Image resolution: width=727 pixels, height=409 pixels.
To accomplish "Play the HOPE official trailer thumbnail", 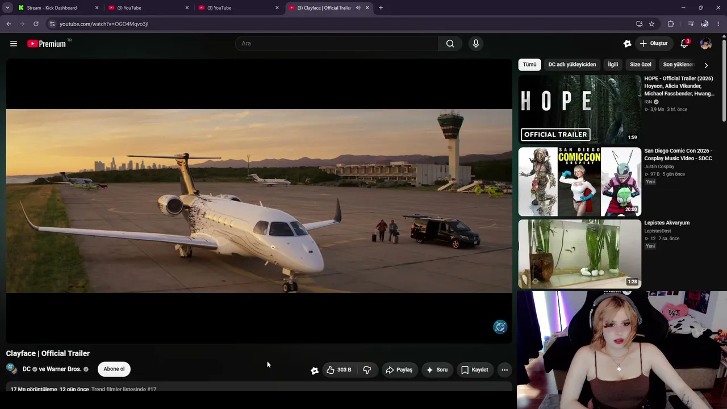I will [579, 109].
